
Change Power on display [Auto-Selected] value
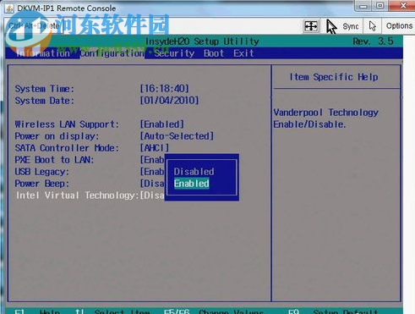coord(177,136)
